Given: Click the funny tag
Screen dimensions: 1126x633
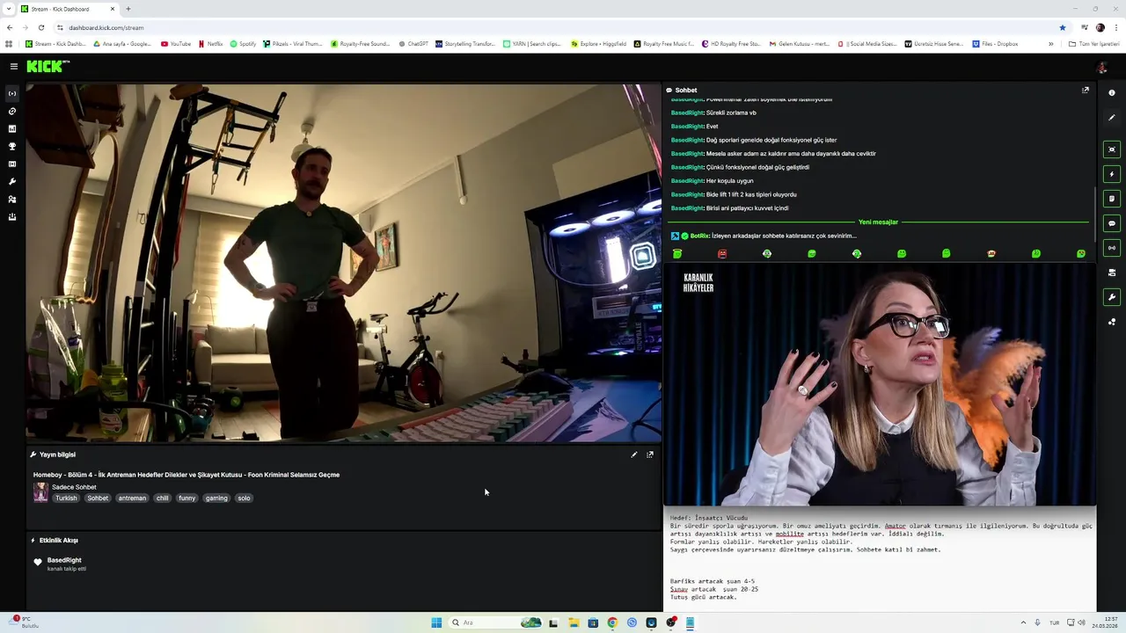Looking at the screenshot, I should point(187,498).
